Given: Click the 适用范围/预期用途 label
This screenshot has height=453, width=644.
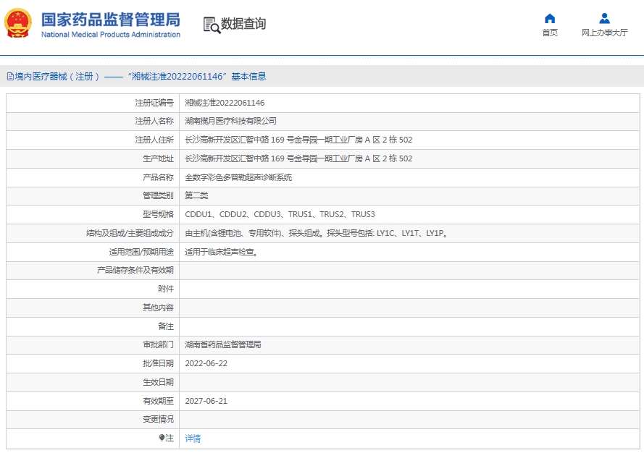Looking at the screenshot, I should coord(141,252).
